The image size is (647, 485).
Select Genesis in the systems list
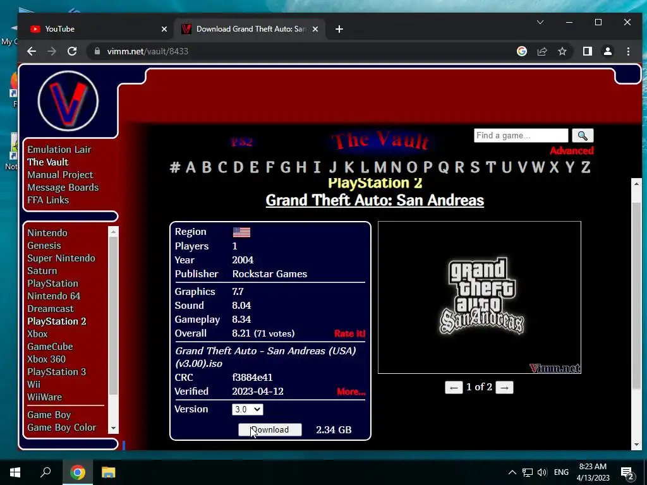point(44,246)
